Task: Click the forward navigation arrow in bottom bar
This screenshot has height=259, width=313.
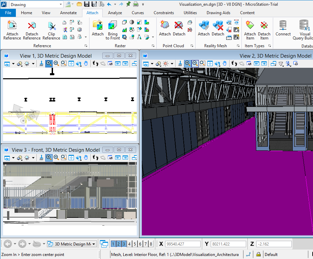Action: [22, 244]
